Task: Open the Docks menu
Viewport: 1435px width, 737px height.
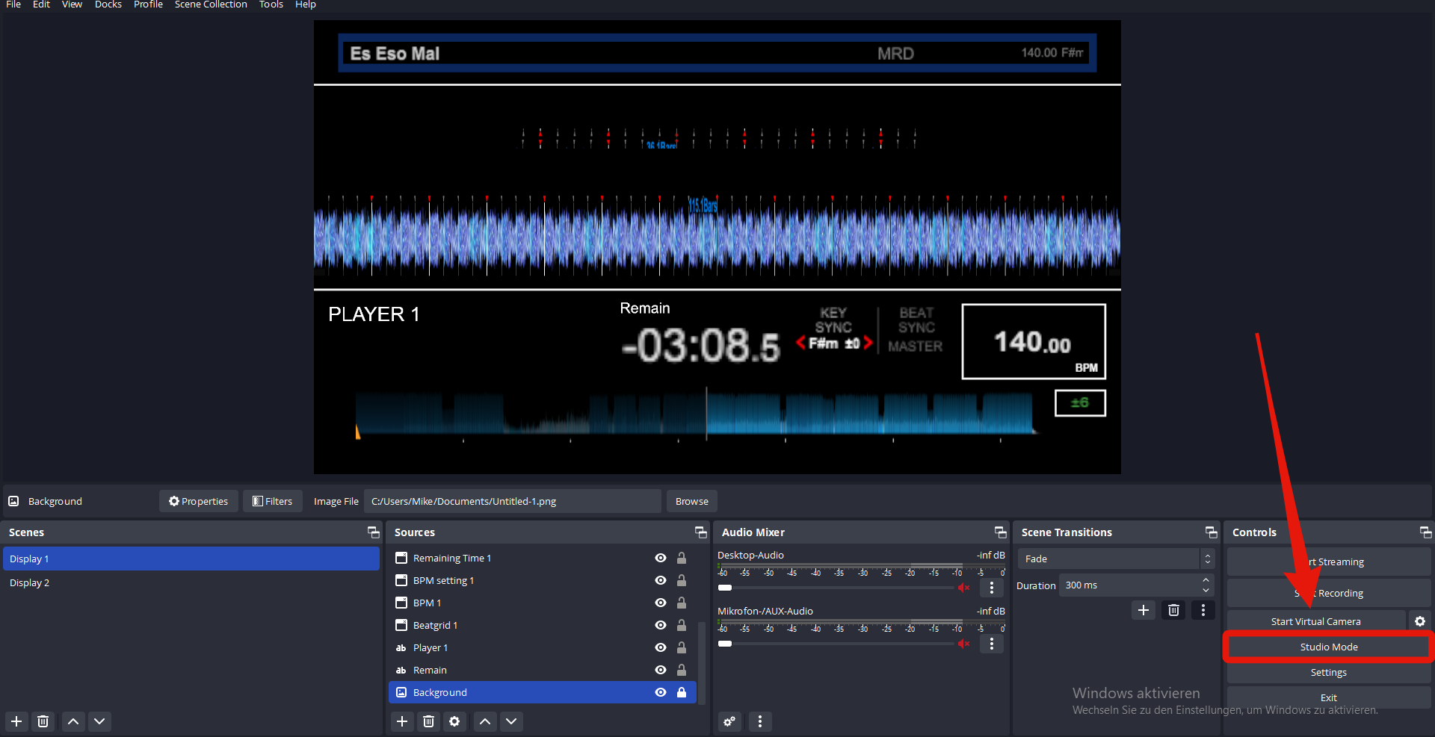Action: coord(108,4)
